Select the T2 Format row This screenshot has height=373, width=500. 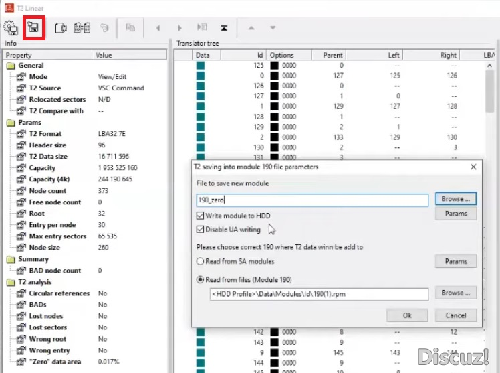[x=85, y=134]
